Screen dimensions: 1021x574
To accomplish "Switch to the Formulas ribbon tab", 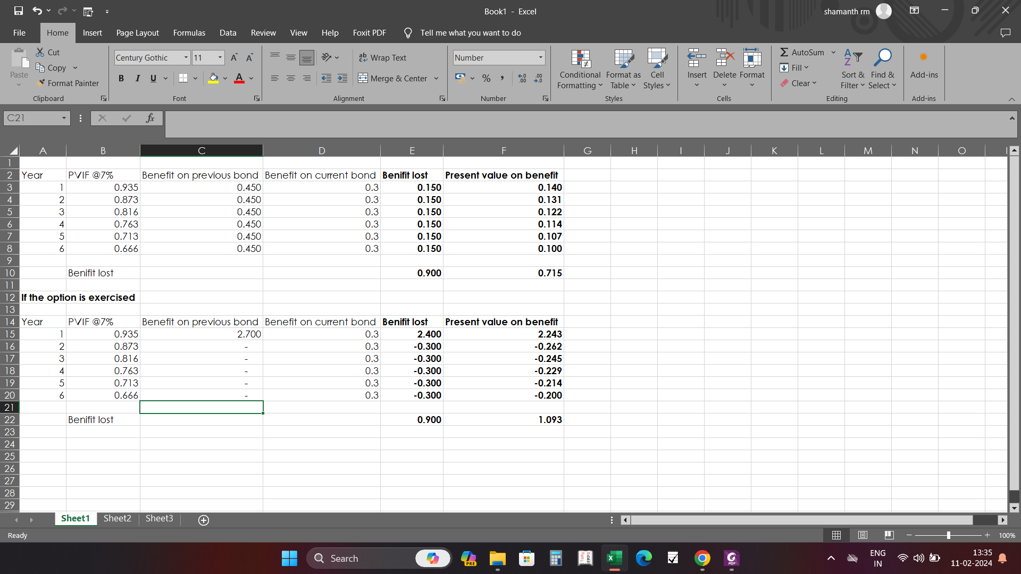I will [x=189, y=33].
